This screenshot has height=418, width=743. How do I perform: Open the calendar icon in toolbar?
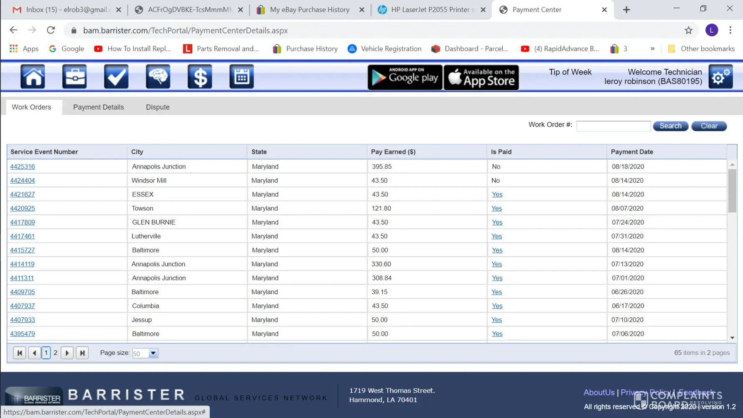click(242, 77)
